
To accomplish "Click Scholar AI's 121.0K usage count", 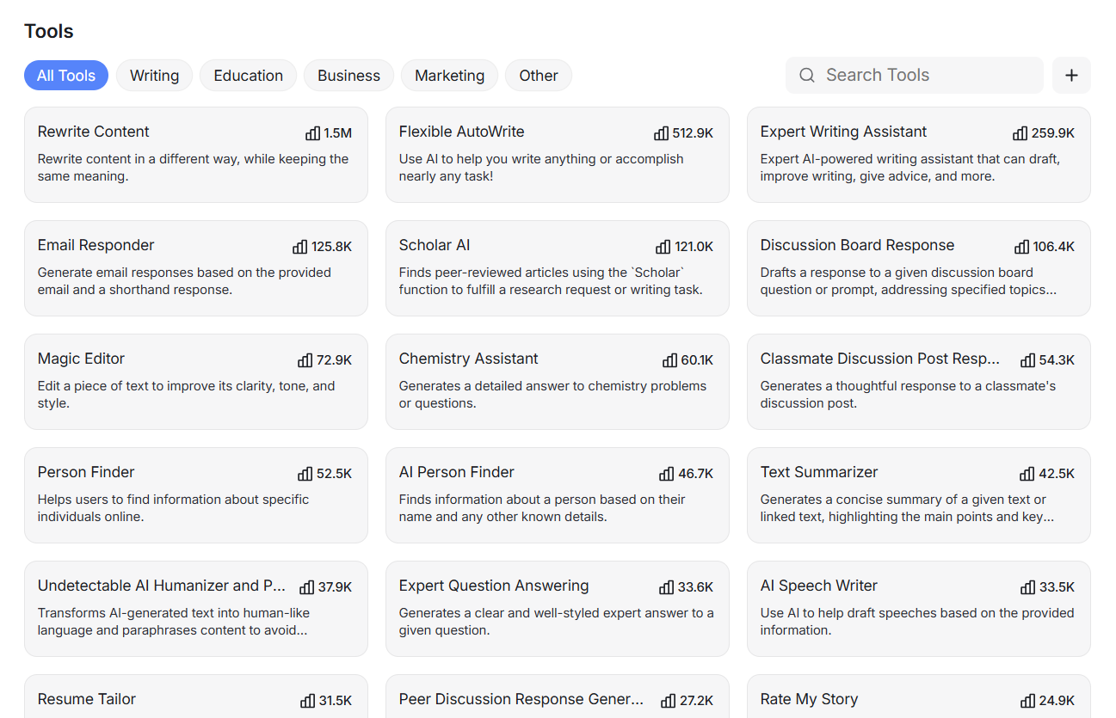I will point(694,247).
